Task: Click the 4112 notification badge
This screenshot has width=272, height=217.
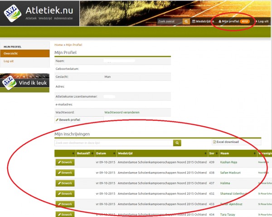Action: click(245, 21)
